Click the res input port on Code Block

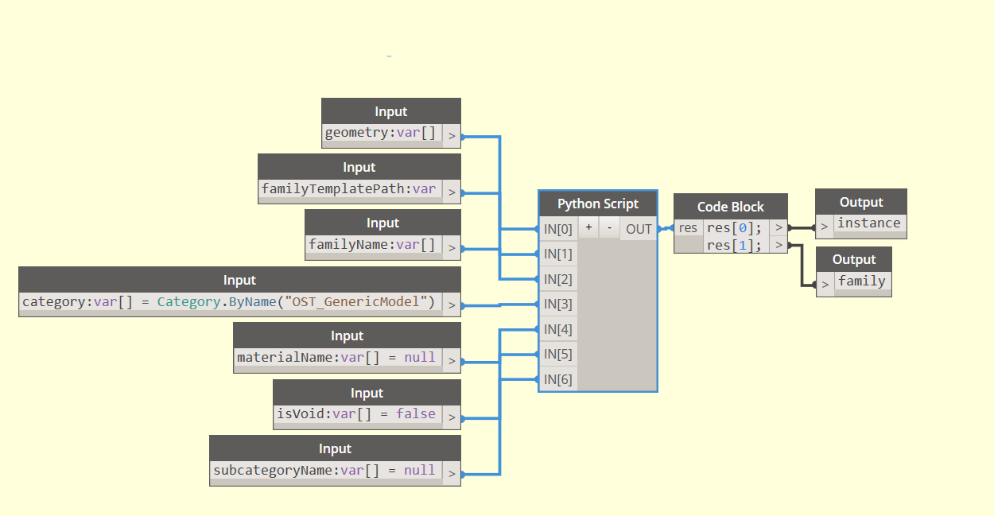(x=689, y=228)
